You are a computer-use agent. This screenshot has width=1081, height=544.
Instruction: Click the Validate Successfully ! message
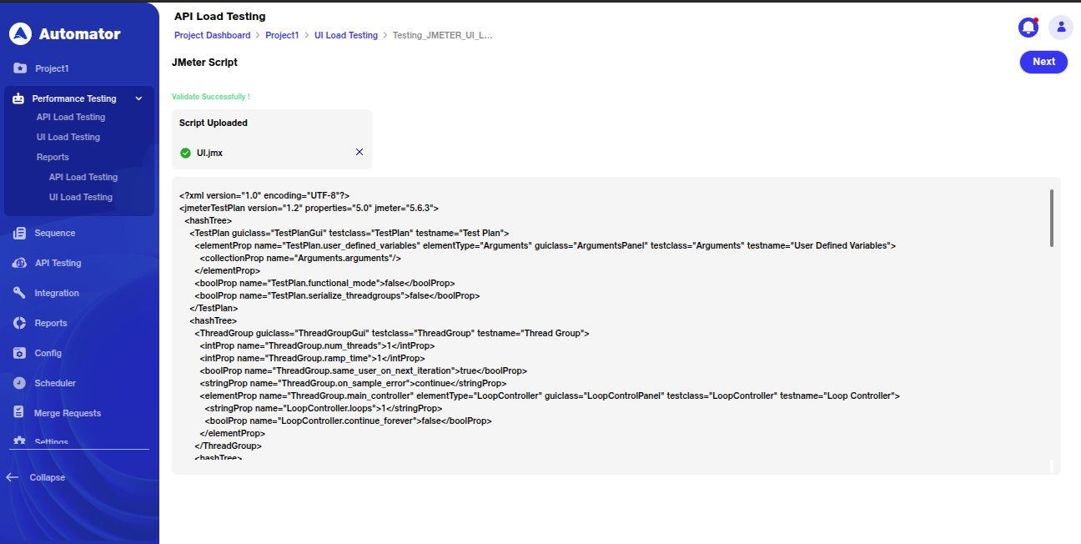coord(211,97)
